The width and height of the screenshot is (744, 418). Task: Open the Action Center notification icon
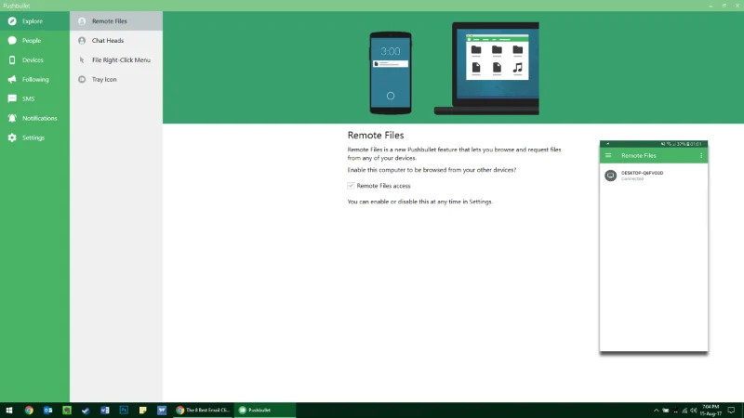tap(731, 411)
